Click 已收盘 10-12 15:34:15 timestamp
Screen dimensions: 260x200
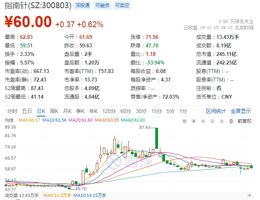218,28
